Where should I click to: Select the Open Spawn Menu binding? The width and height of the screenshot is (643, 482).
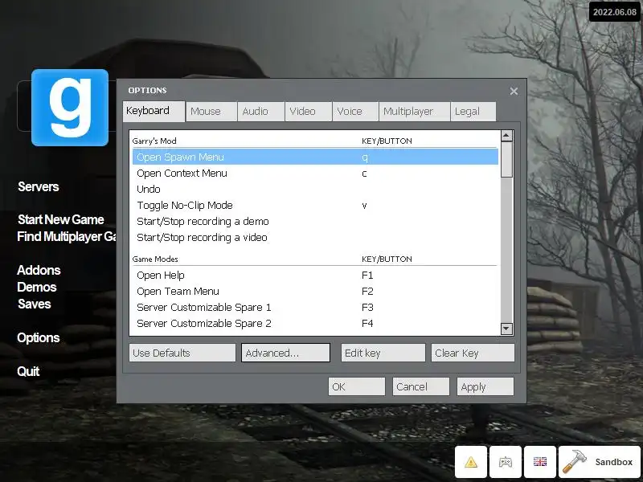tap(315, 157)
